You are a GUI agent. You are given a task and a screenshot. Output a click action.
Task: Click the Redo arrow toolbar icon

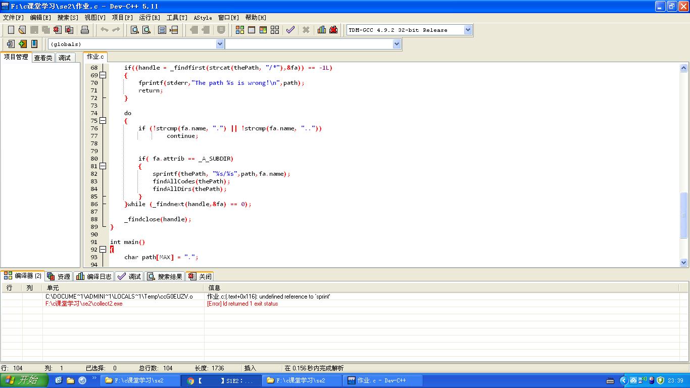tap(116, 30)
